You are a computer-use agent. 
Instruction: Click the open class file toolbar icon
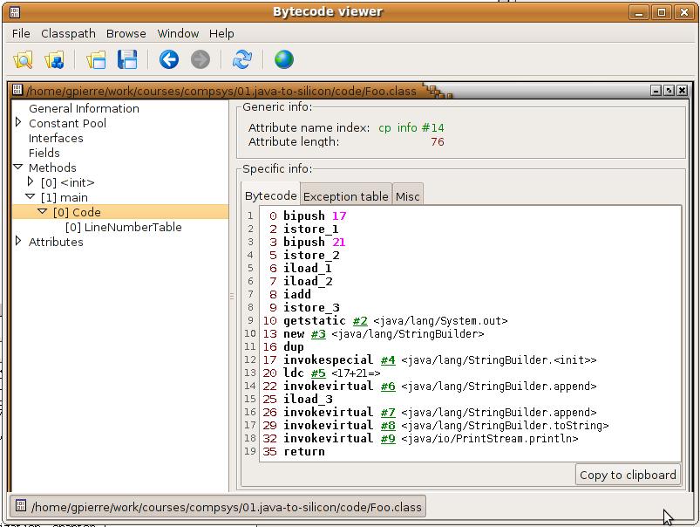click(23, 59)
